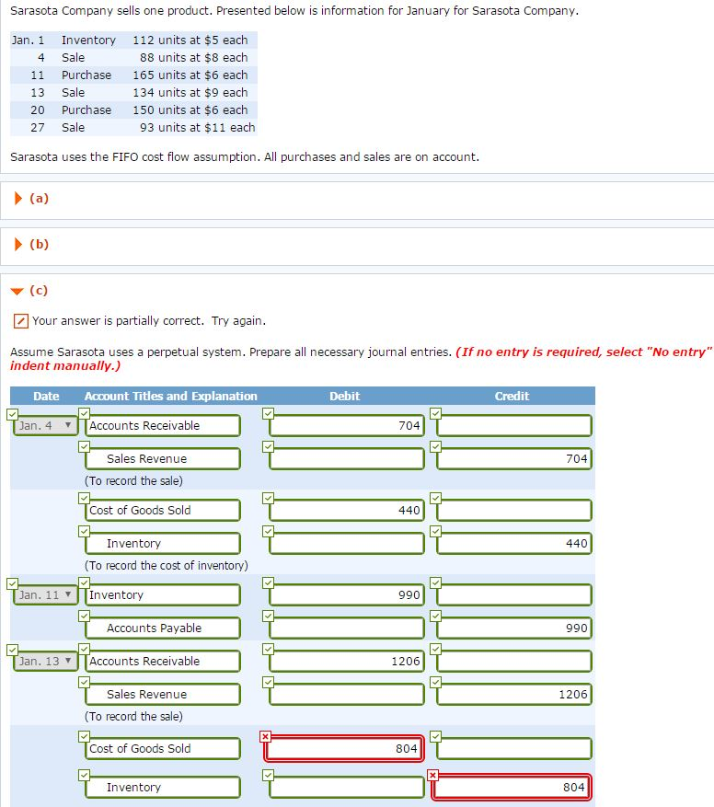
Task: Click the Cost of Goods Sold field with 440
Action: [x=163, y=510]
